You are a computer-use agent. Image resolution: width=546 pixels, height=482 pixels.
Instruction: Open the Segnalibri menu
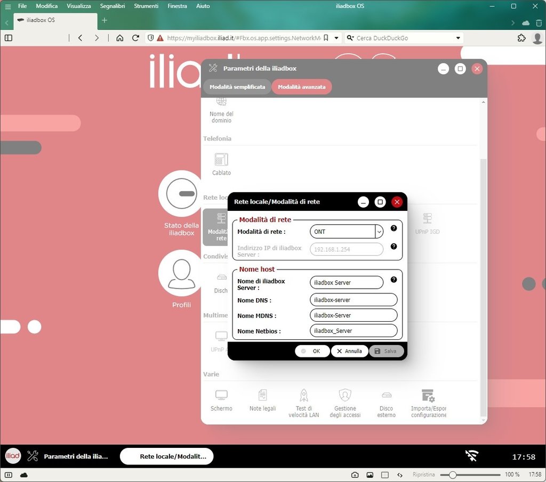[x=112, y=6]
